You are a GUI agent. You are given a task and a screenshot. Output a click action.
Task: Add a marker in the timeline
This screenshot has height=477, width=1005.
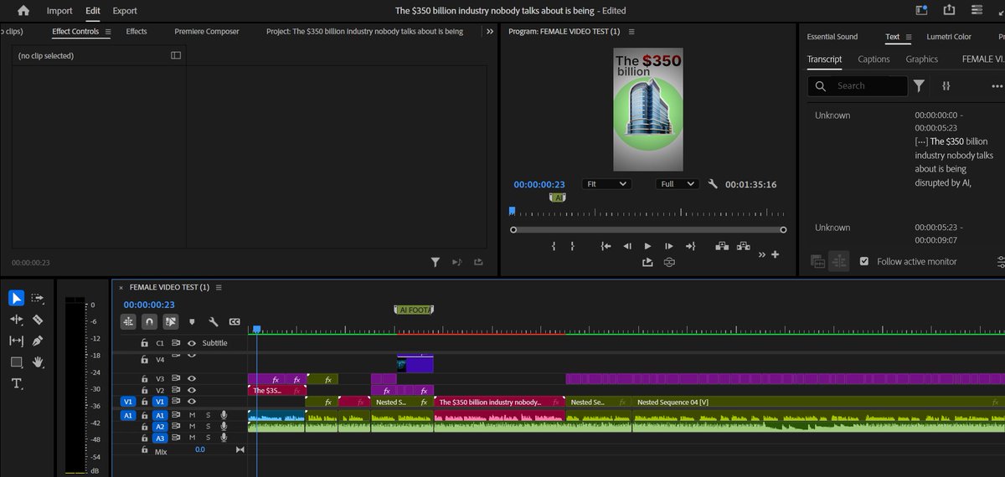coord(192,321)
